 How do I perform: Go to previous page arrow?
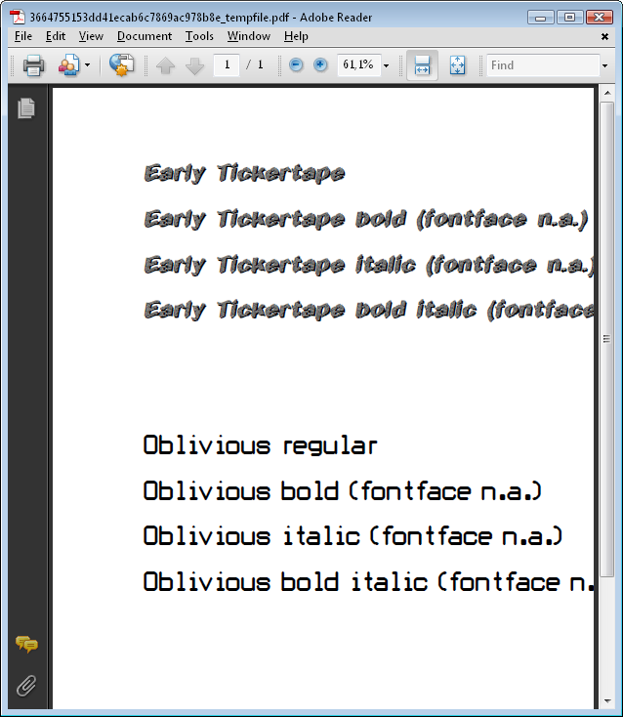(x=165, y=65)
